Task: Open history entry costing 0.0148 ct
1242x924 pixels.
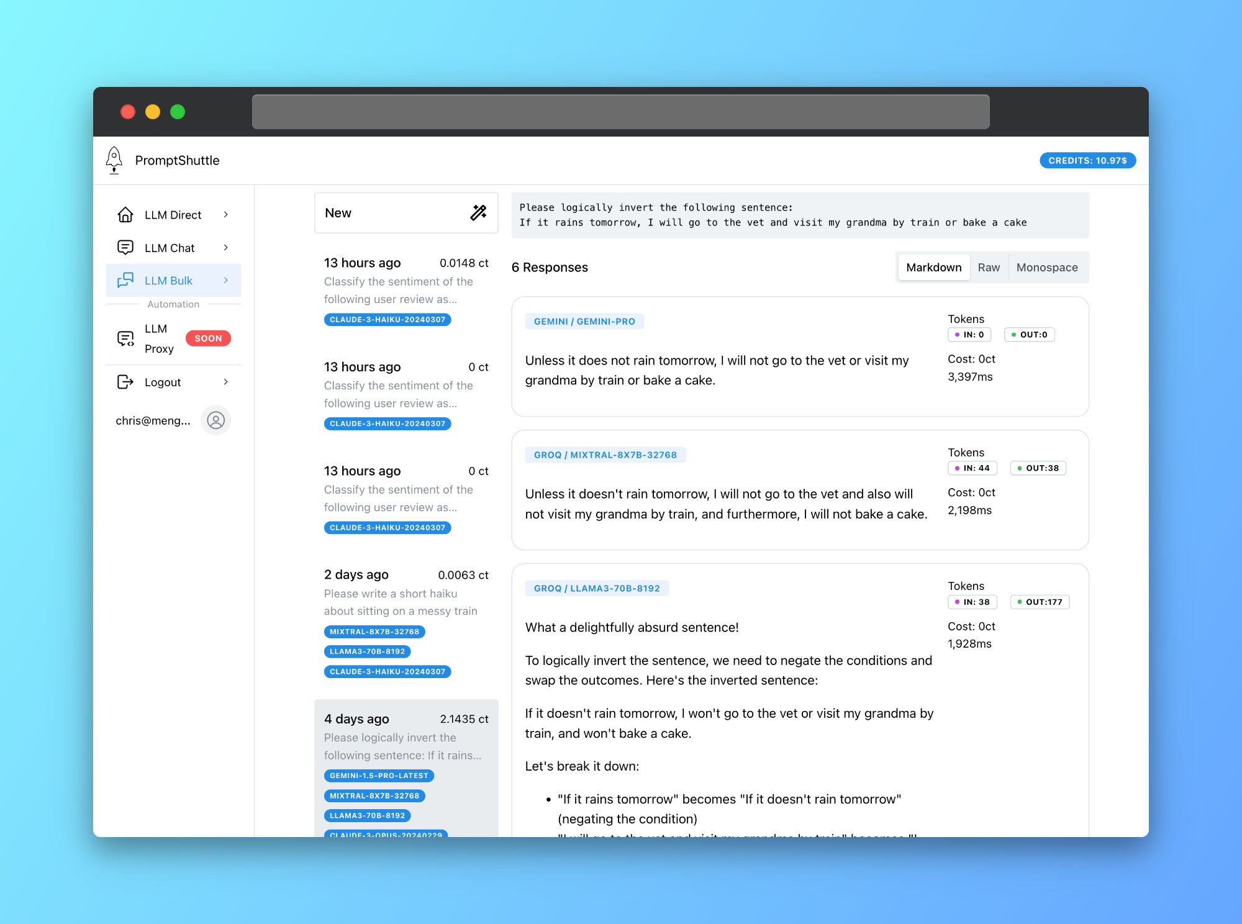Action: tap(406, 291)
